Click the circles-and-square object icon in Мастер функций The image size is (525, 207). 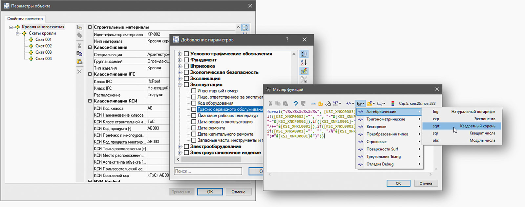click(x=328, y=103)
